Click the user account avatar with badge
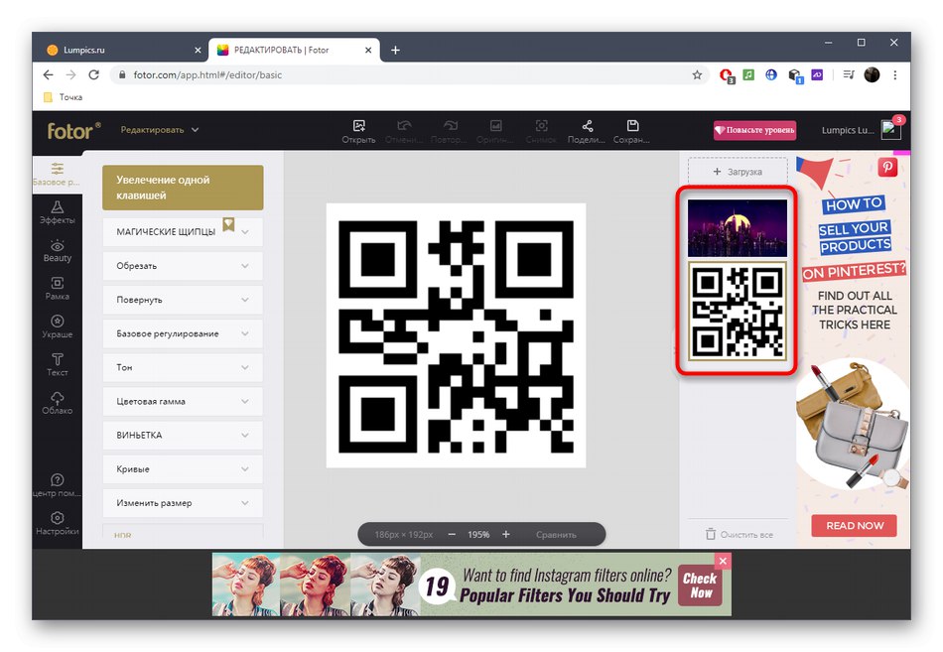Screen dimensions: 943x652 click(x=890, y=129)
